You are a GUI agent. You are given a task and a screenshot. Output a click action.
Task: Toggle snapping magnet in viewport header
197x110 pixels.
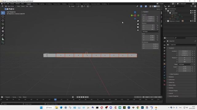(x=82, y=6)
